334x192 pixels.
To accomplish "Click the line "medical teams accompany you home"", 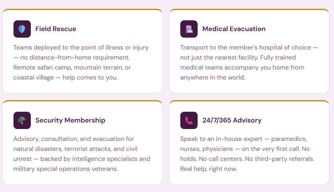I will point(242,68).
